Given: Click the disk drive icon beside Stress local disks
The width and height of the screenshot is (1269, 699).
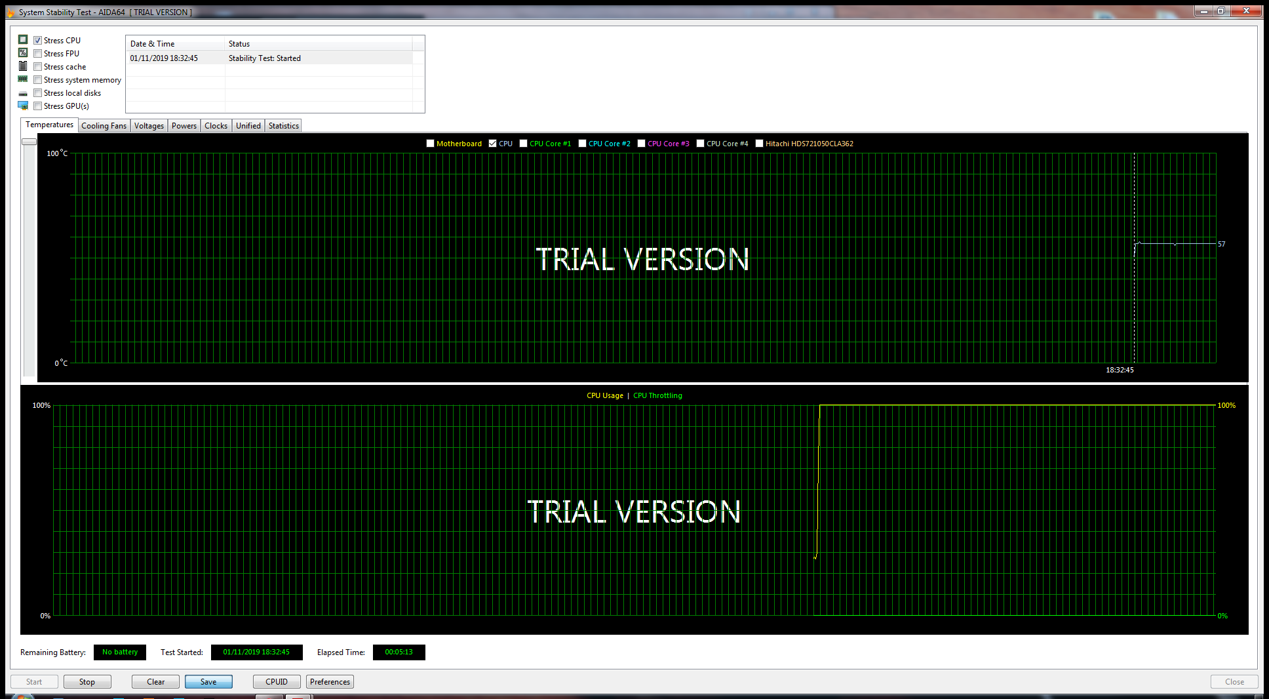Looking at the screenshot, I should coord(23,93).
